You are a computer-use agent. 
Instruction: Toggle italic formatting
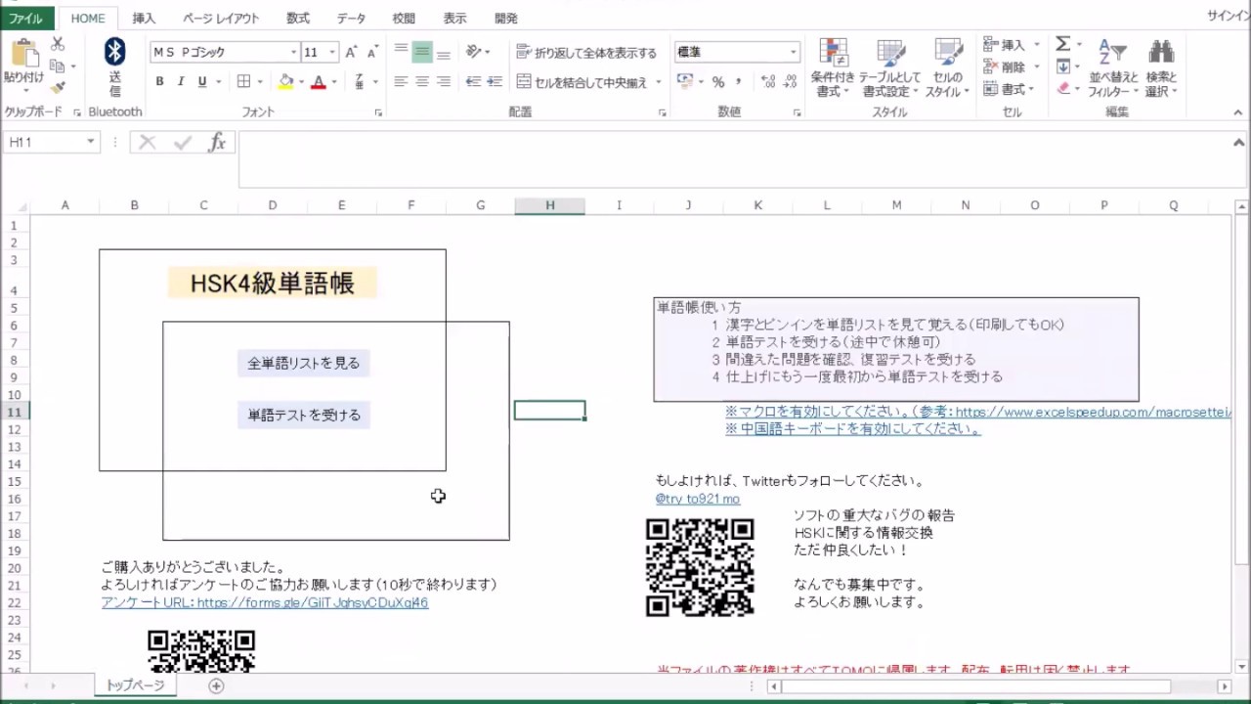click(x=181, y=81)
